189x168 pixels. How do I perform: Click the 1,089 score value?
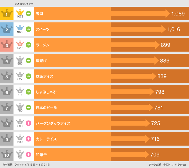click(x=178, y=14)
